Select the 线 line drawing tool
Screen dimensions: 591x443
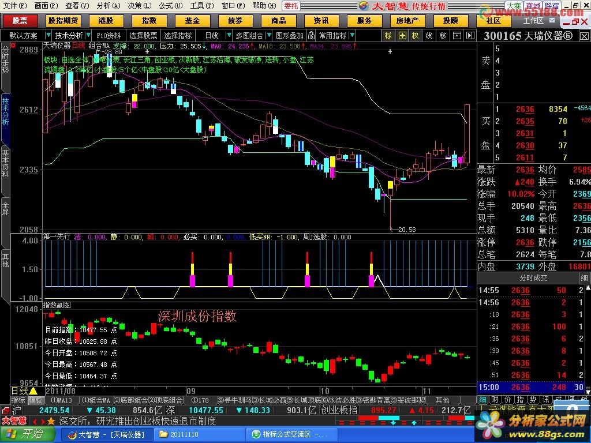coord(429,36)
